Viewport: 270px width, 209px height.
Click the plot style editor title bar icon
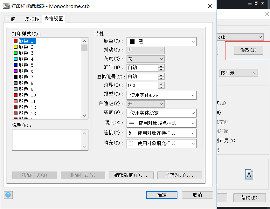(x=6, y=6)
